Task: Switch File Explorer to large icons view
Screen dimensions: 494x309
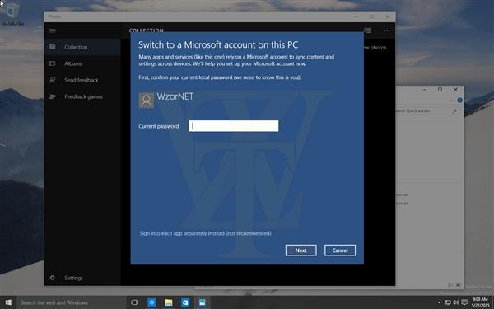Action: [x=459, y=285]
